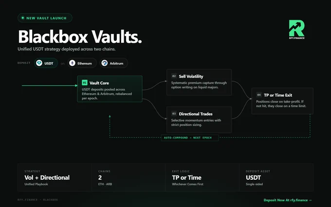Screen dimensions: 331x207
Task: Click the green dot in New Vault Launch badge
Action: click(x=22, y=18)
